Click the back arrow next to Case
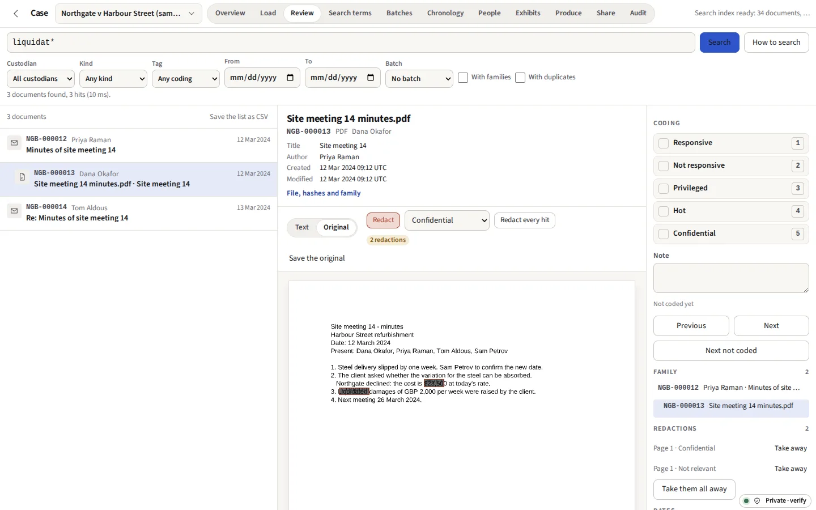Viewport: 816px width, 510px height. [16, 13]
